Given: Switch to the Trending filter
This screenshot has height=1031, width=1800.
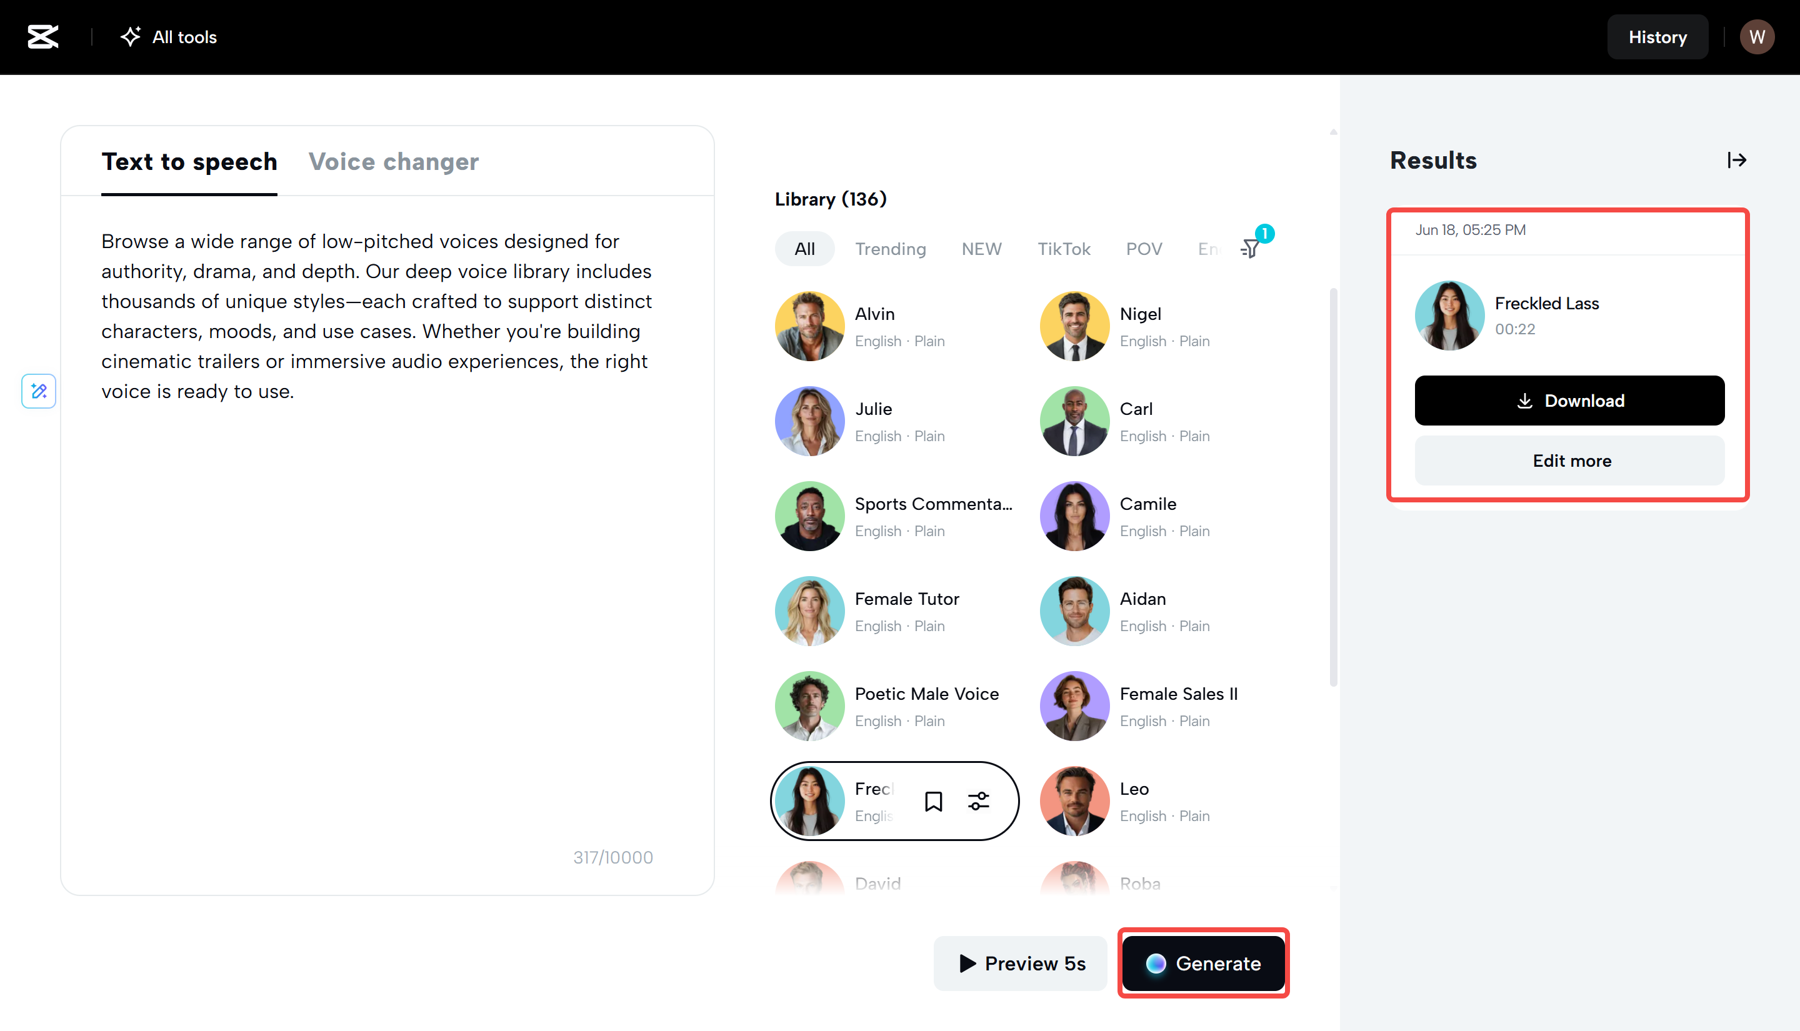Looking at the screenshot, I should (891, 249).
